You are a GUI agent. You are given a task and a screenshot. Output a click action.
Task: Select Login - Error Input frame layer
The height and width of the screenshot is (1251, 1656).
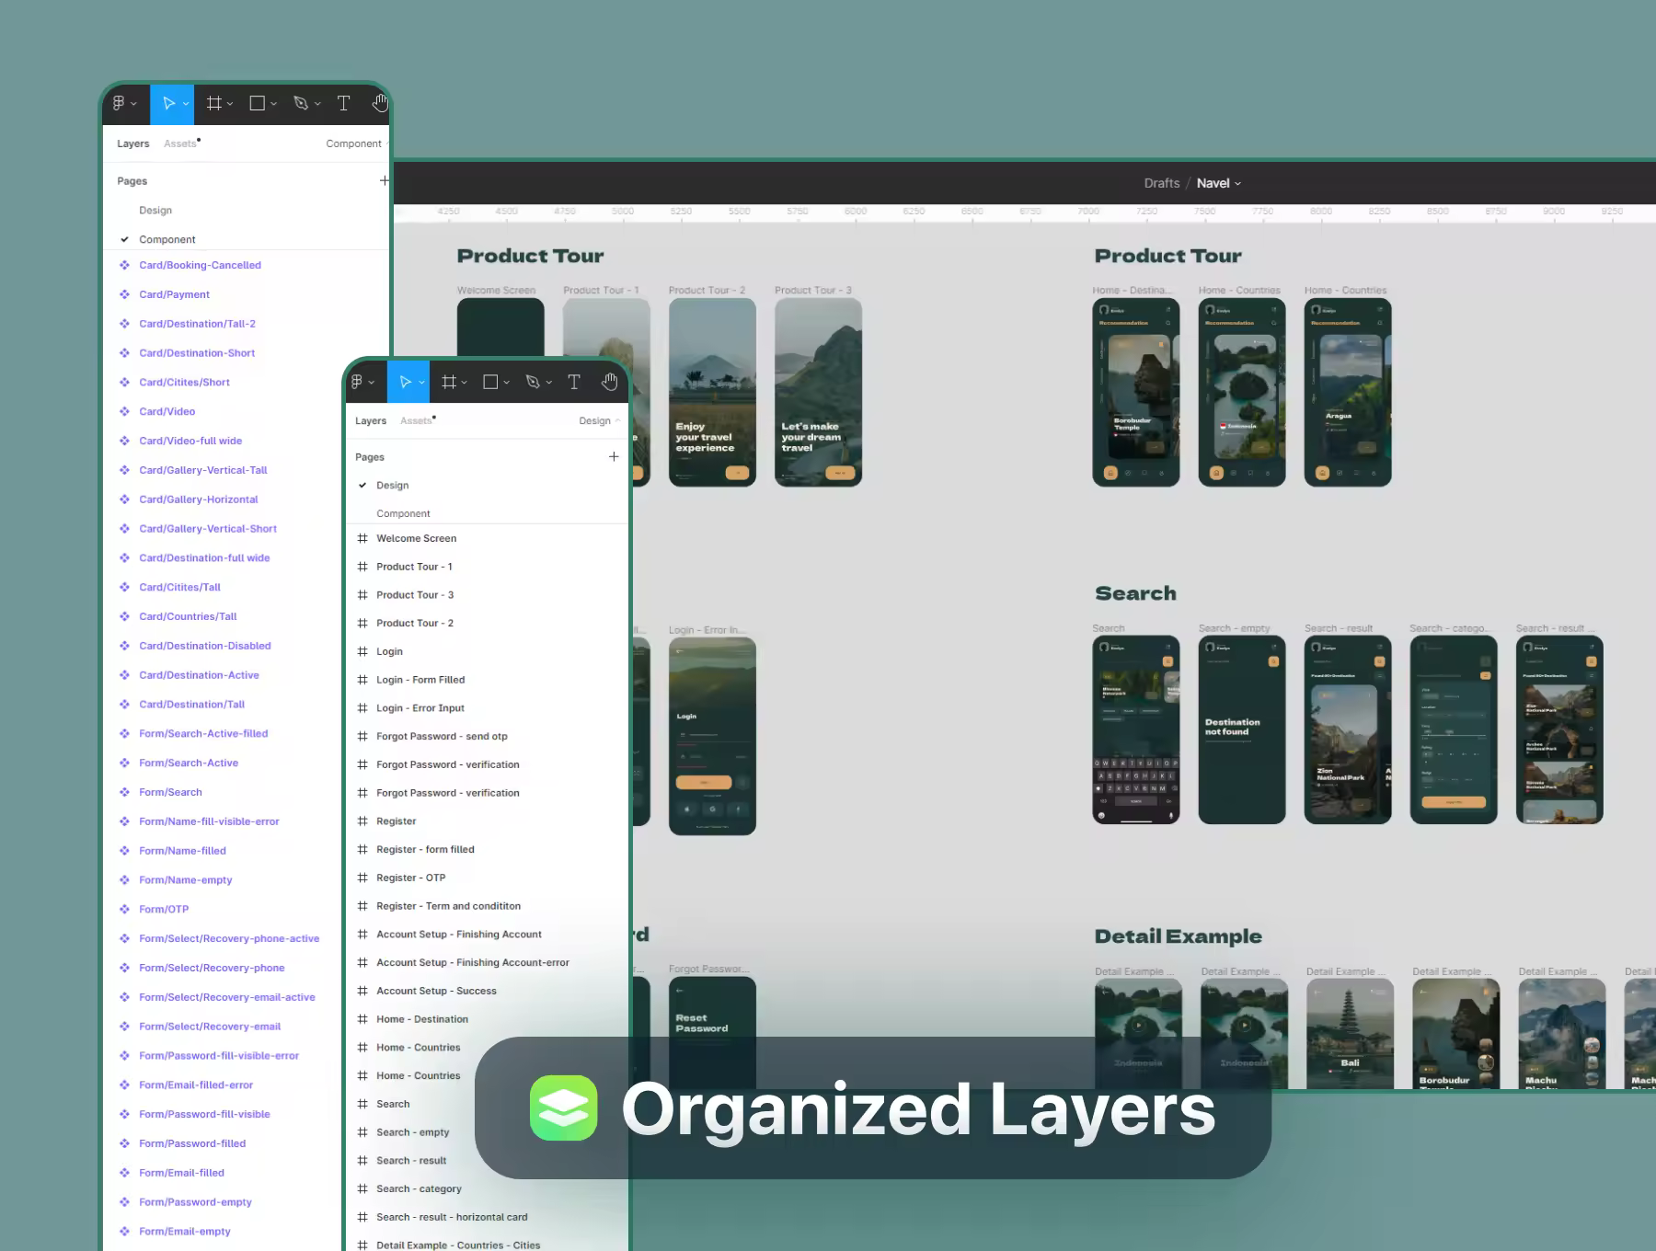[420, 708]
